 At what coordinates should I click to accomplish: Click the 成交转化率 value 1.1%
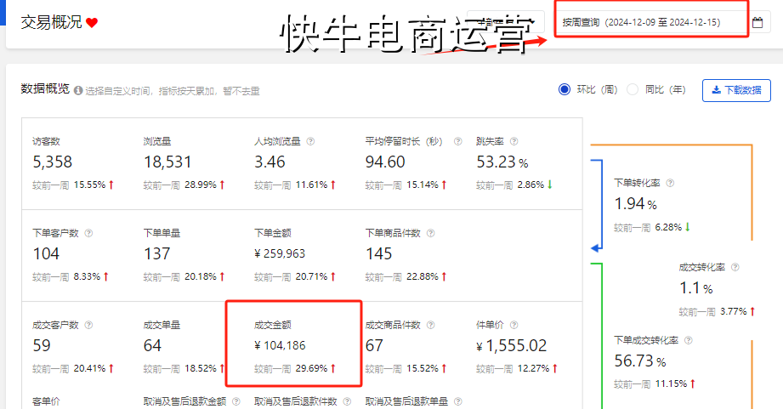pos(695,287)
